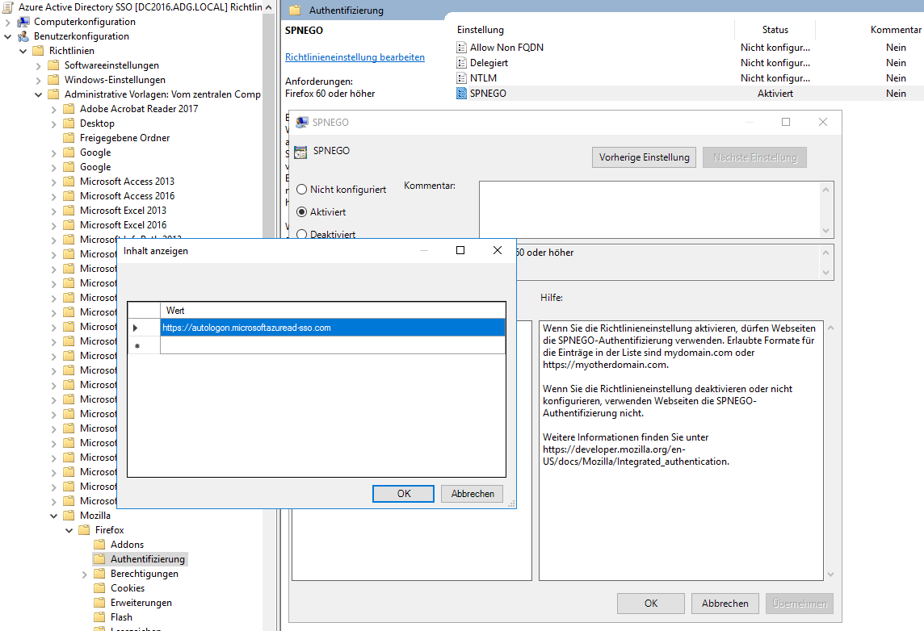Expand the Computerkonfiguration node
The width and height of the screenshot is (924, 631).
[x=7, y=23]
